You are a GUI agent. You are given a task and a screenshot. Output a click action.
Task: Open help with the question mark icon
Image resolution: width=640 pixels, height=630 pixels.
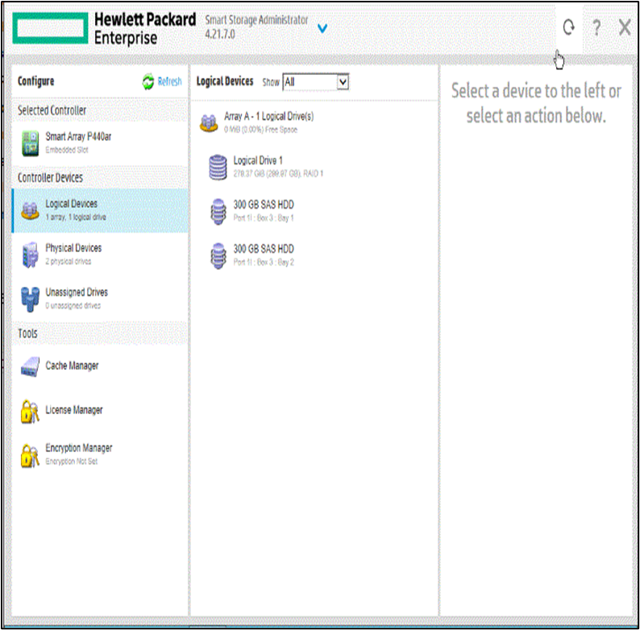pos(596,27)
